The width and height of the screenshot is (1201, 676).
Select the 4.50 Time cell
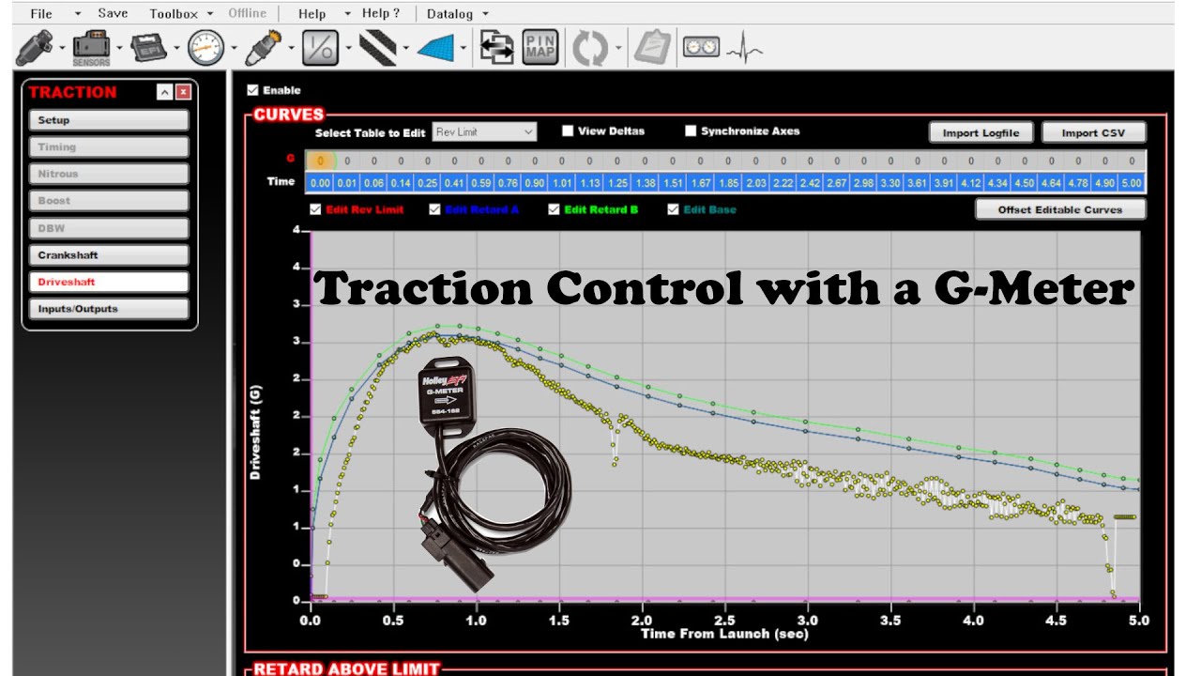pos(1025,182)
